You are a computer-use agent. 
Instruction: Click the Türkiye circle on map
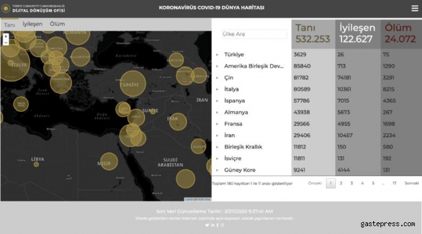(132, 84)
